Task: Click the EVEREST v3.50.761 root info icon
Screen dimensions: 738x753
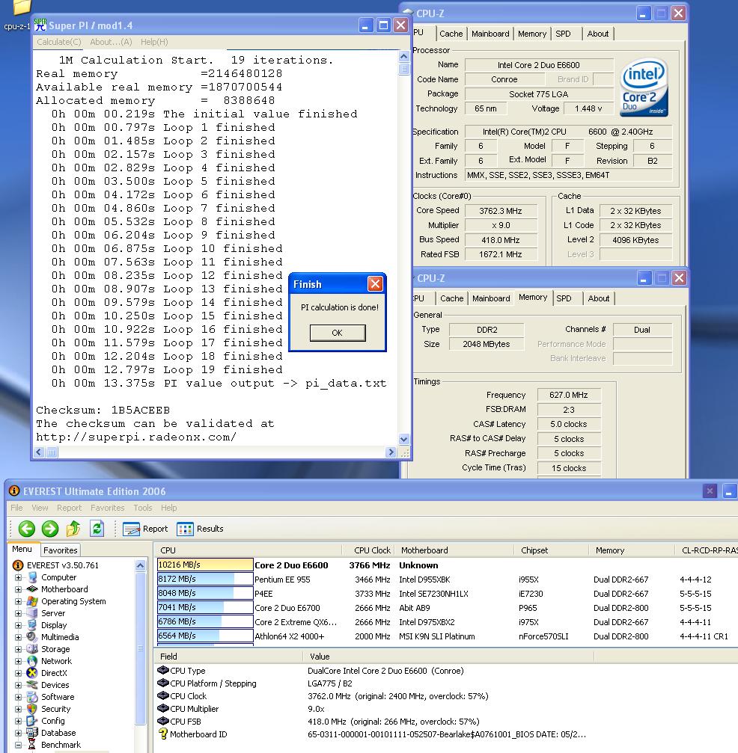Action: point(18,565)
